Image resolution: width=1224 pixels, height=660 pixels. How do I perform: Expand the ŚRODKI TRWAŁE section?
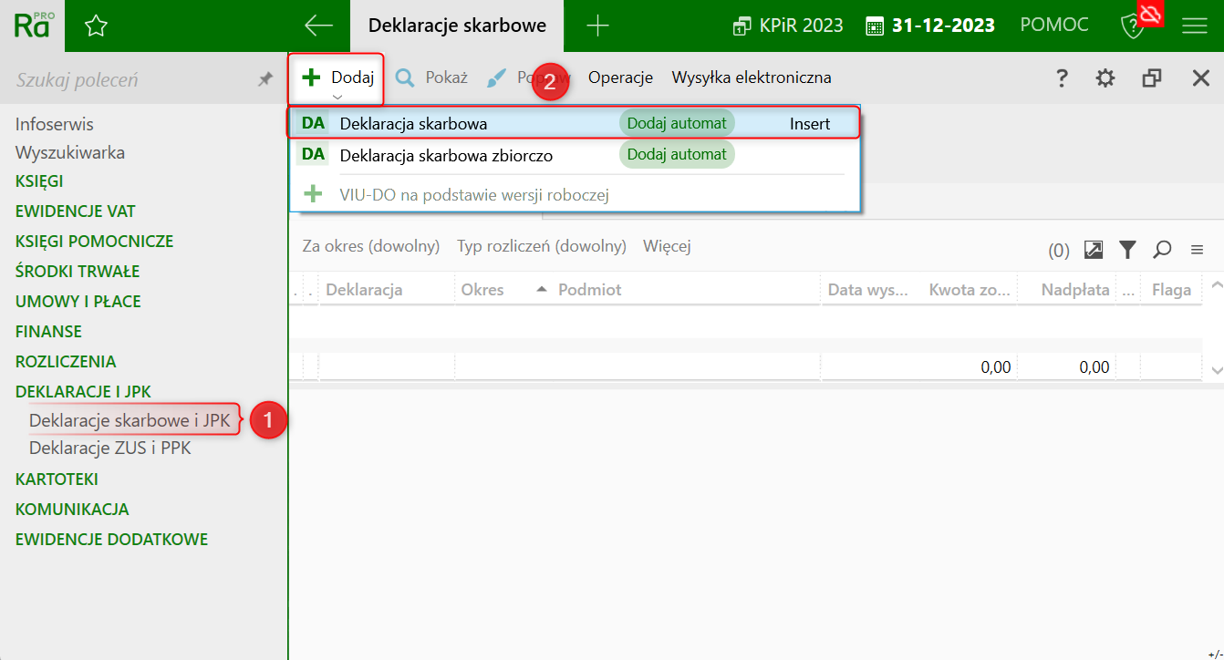[78, 272]
